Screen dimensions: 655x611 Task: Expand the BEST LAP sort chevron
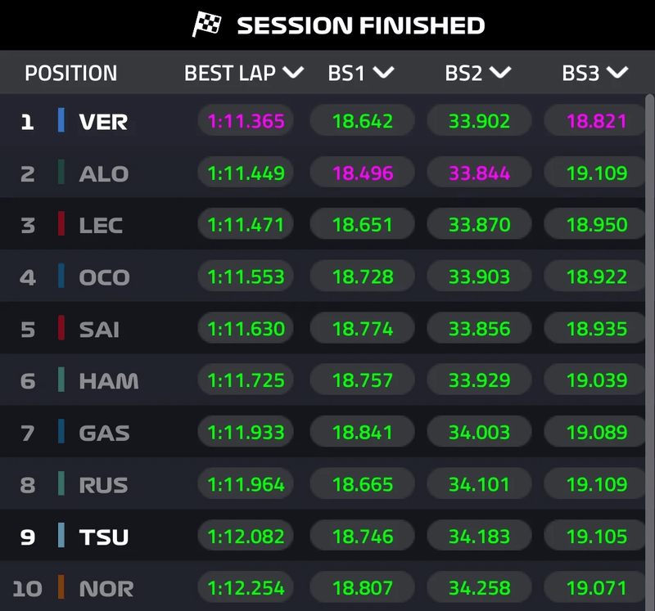(x=293, y=72)
